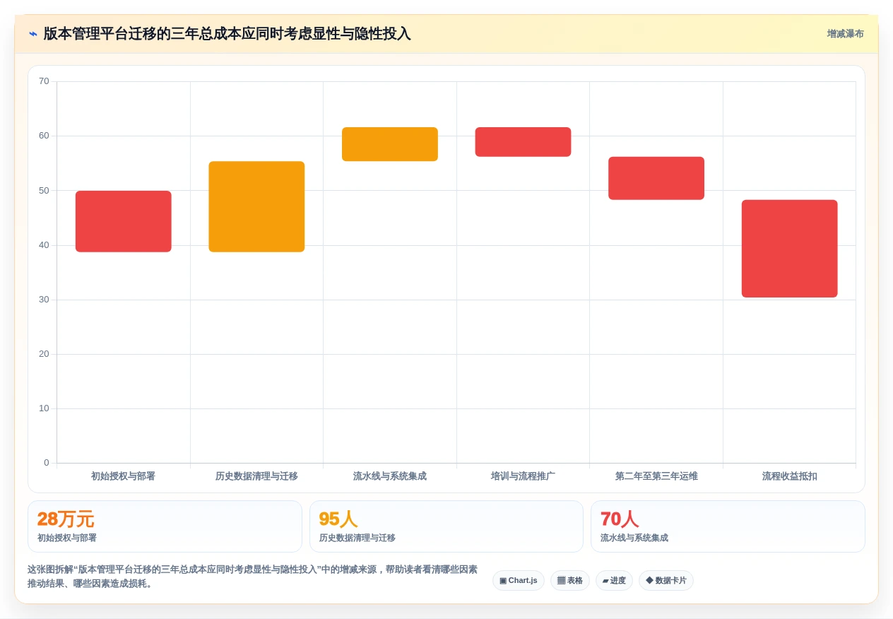Click x-axis label 历史数据清理与迁移
The height and width of the screenshot is (619, 893).
point(256,476)
